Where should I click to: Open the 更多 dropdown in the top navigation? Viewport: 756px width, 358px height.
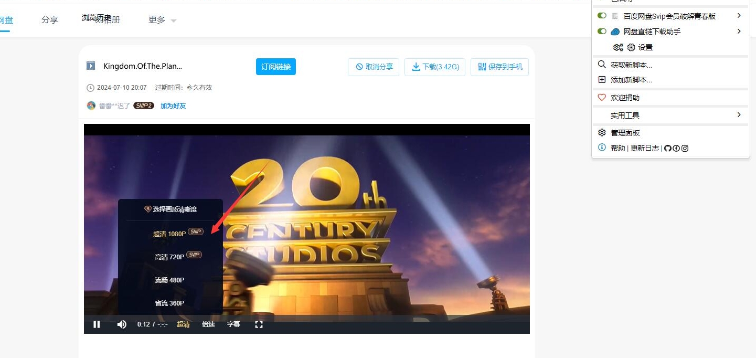(x=163, y=20)
